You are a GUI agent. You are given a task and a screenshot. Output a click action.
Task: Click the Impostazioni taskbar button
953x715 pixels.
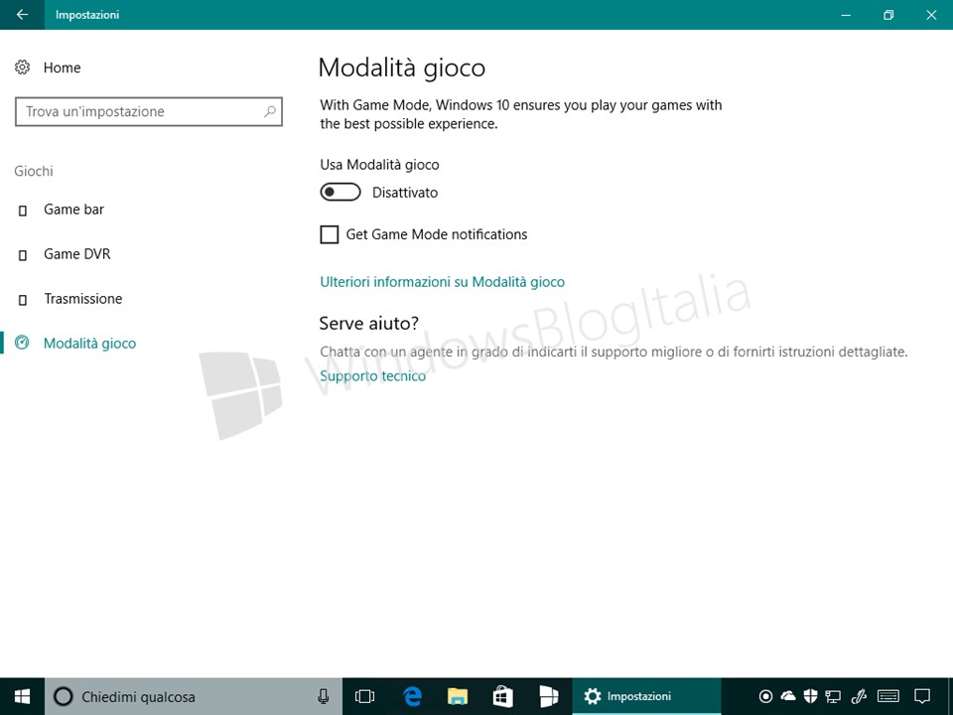(x=646, y=696)
